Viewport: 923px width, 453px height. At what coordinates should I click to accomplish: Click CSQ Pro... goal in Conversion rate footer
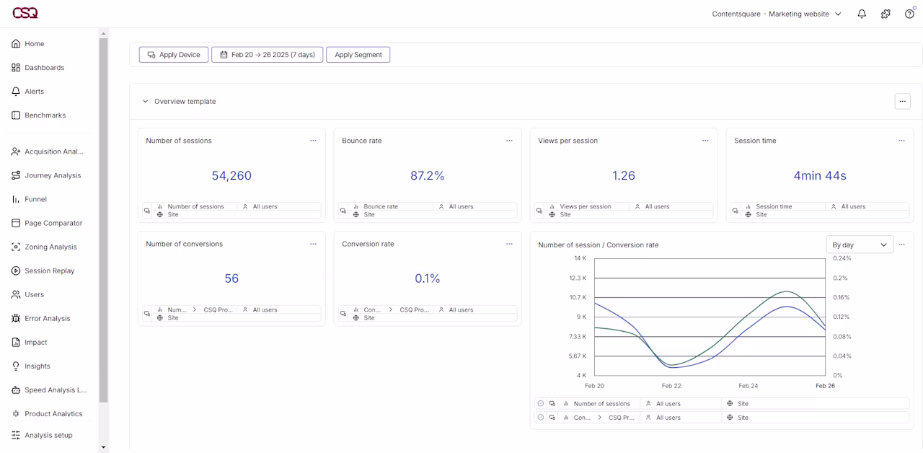415,309
